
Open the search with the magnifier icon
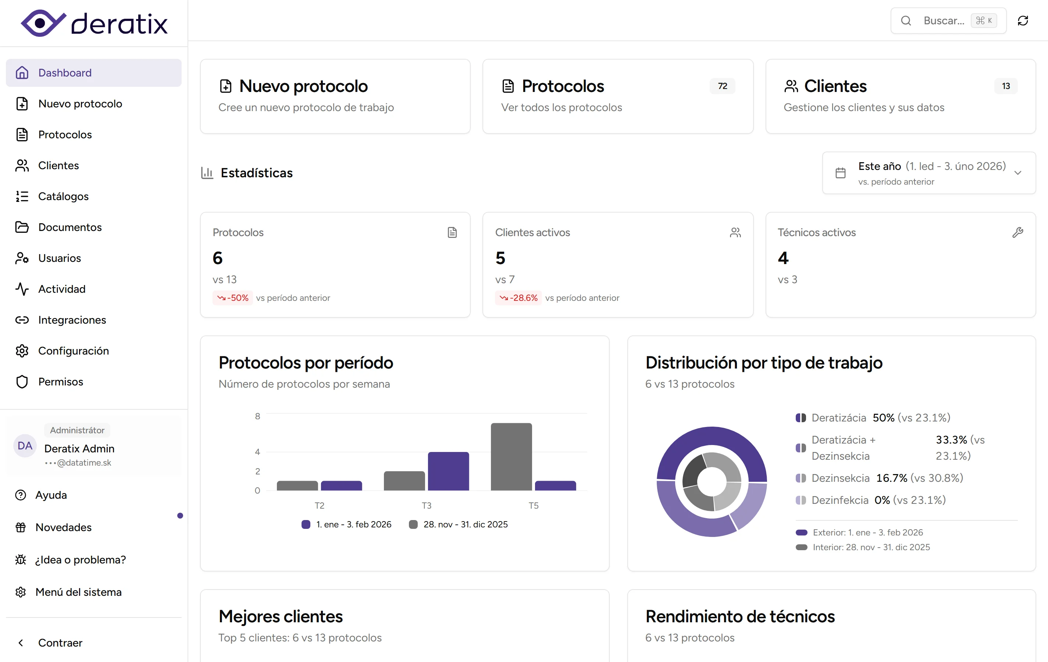click(x=906, y=21)
